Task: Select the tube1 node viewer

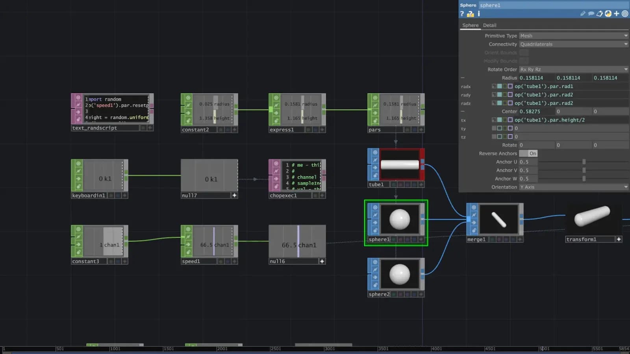Action: (400, 165)
